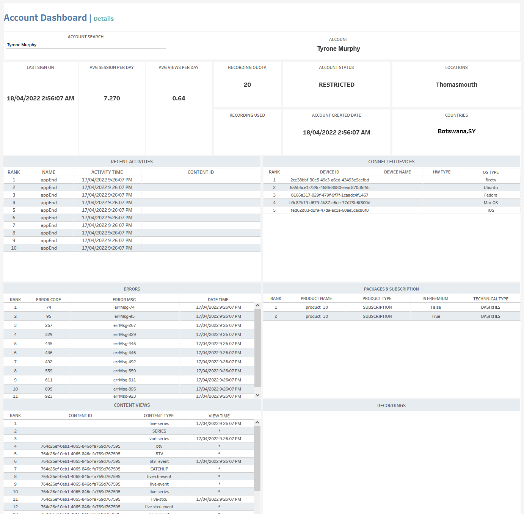This screenshot has width=524, height=514.
Task: Click the Errors table scroll up arrow
Action: pos(257,305)
